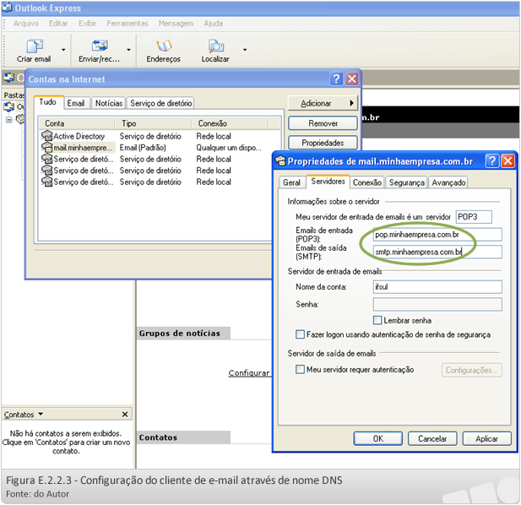
Task: Click help icon in Propriedades dialog
Action: point(491,161)
